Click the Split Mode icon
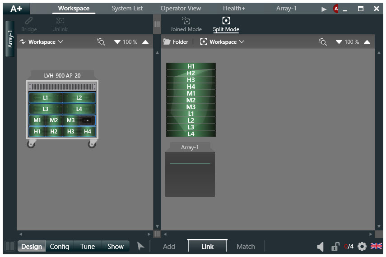The height and width of the screenshot is (257, 386). 226,21
